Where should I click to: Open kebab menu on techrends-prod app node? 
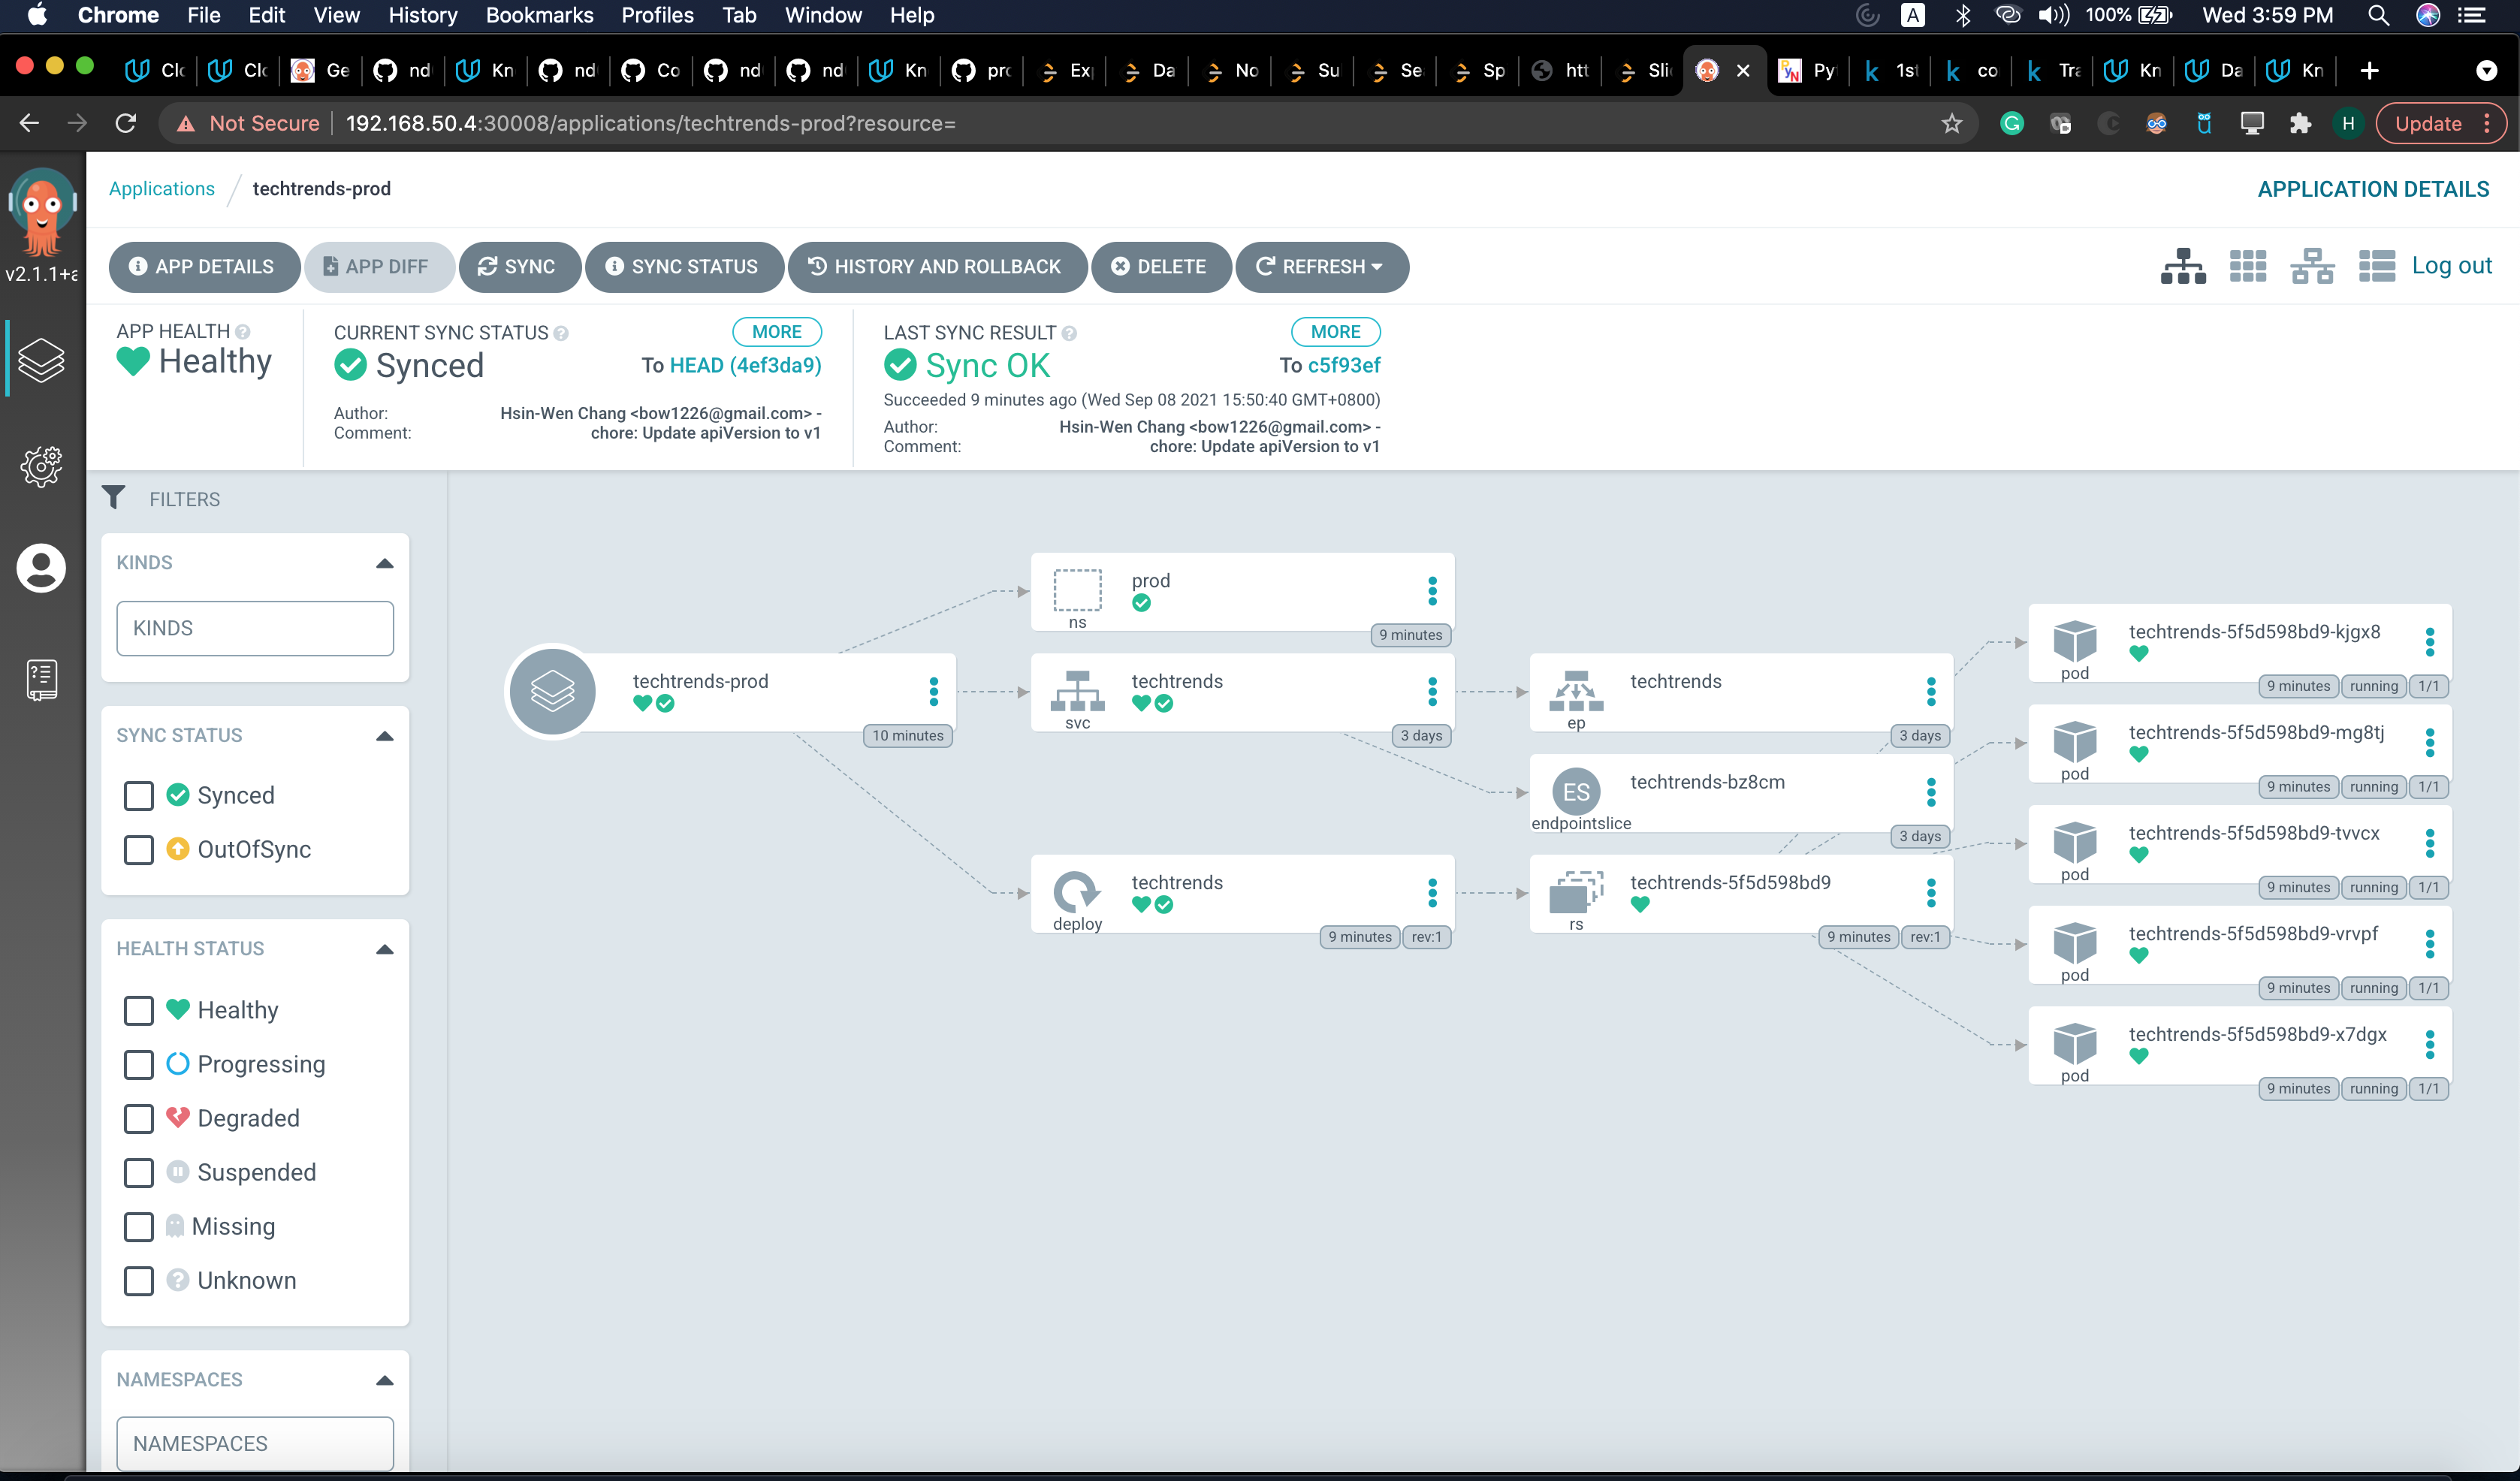point(933,691)
